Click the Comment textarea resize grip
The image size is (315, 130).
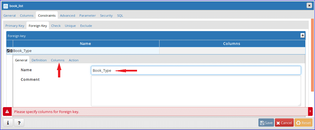[x=299, y=105]
